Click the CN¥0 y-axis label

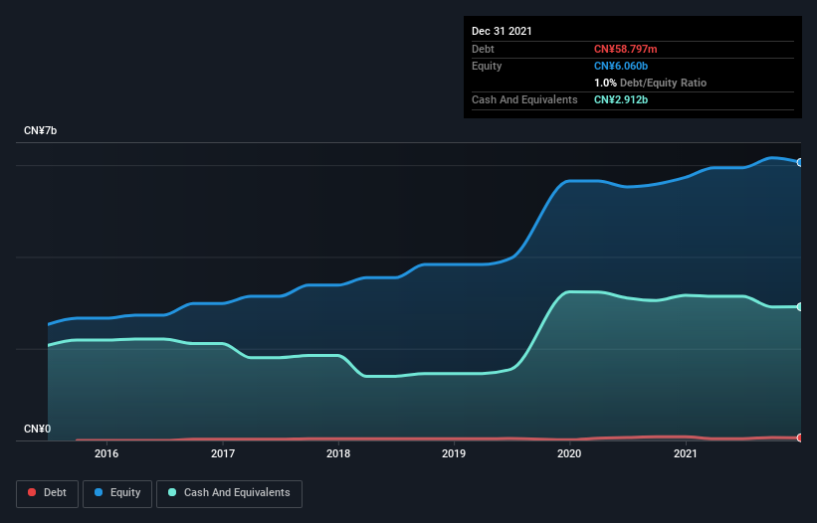[37, 429]
